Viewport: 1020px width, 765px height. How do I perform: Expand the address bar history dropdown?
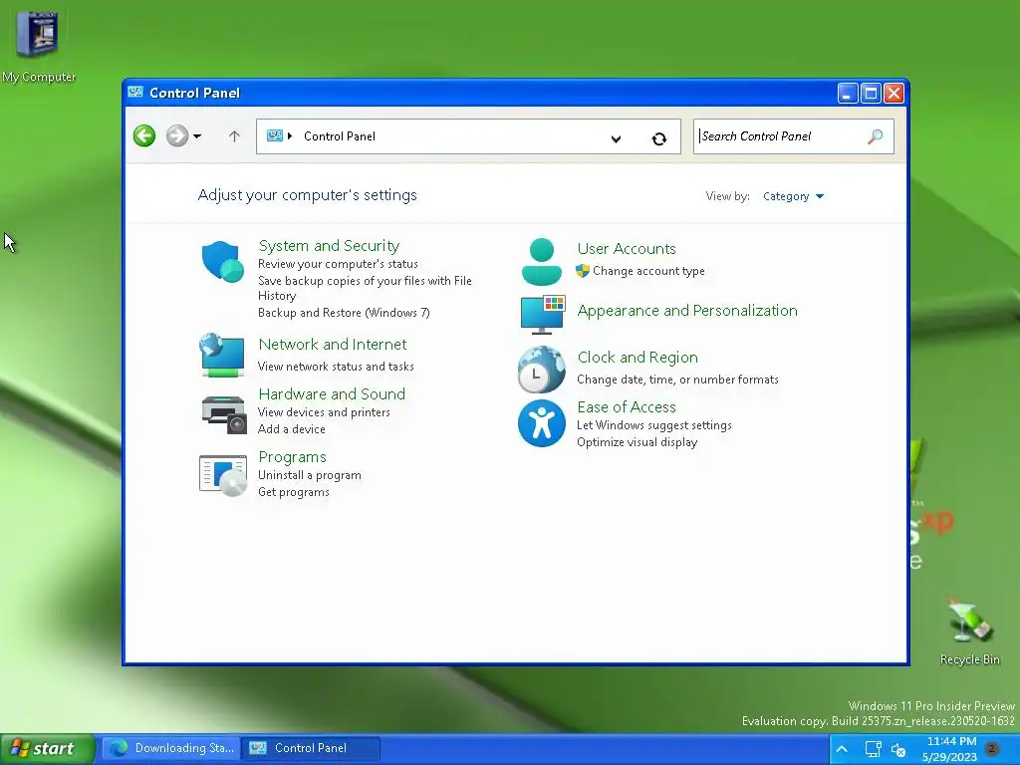[616, 138]
